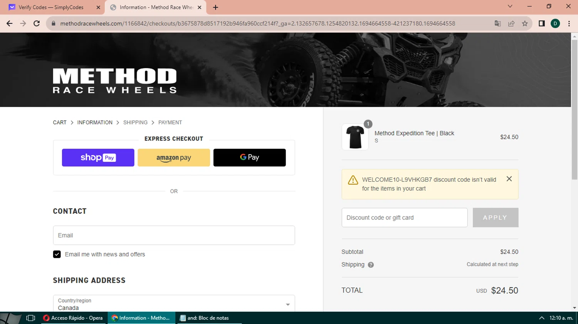Open Country/region dropdown showing Canada

point(174,304)
